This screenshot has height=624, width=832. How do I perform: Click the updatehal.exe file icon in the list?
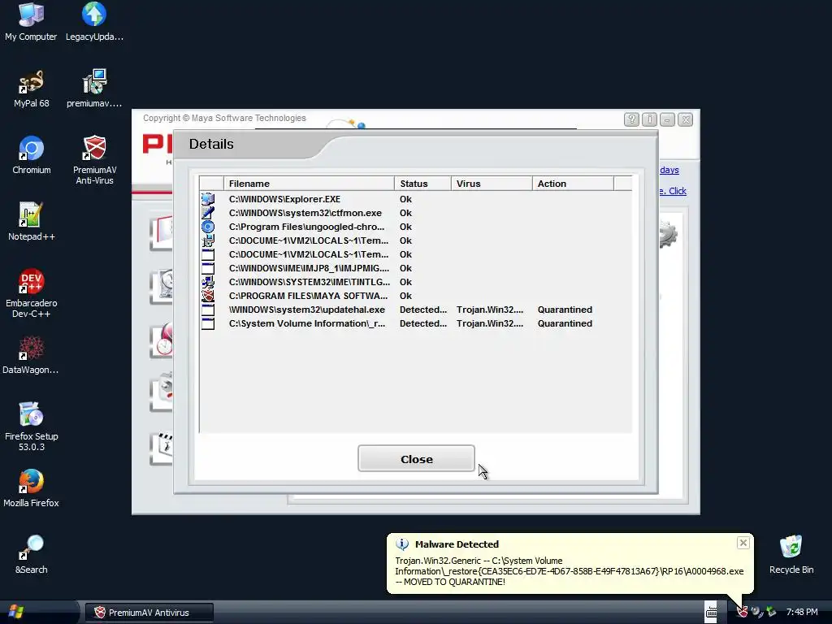point(208,310)
